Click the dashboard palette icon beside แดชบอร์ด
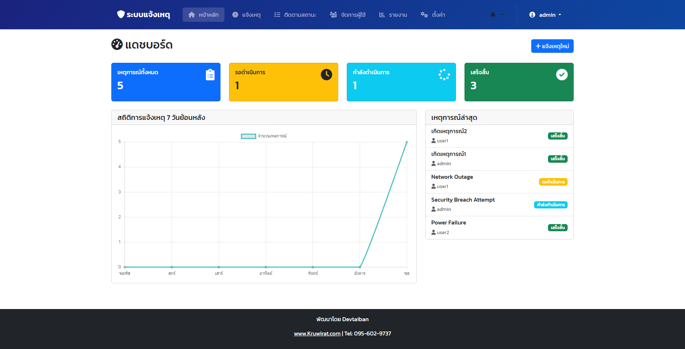685x349 pixels. click(117, 45)
